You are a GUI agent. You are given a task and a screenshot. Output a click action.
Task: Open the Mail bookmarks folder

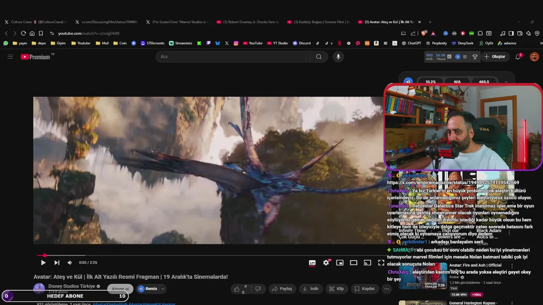pos(102,43)
